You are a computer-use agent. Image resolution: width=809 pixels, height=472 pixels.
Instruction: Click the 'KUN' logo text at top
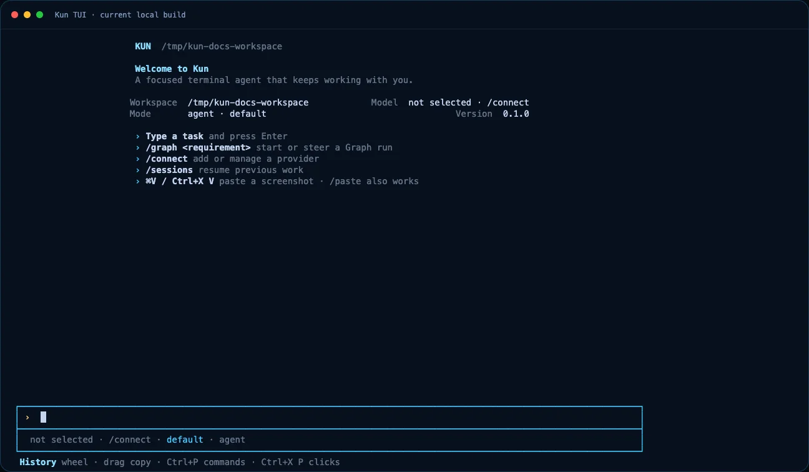(x=143, y=46)
